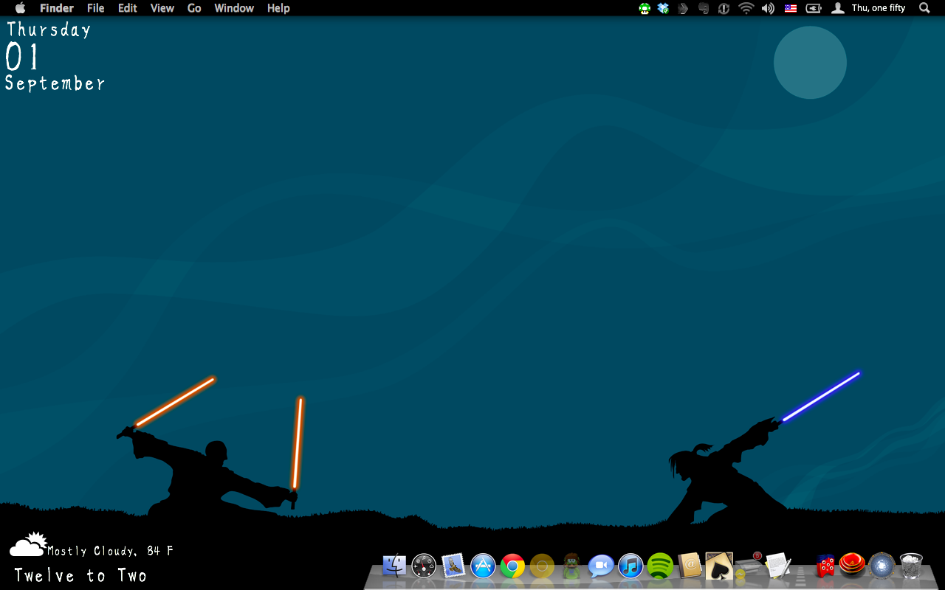Click the 'Mostly Cloudy, 84 F' weather text
Image resolution: width=945 pixels, height=590 pixels.
pyautogui.click(x=111, y=551)
